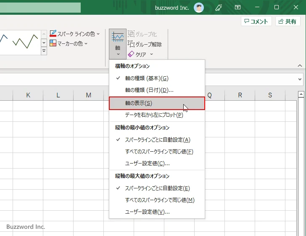Click the Ungroup (グループ解除) icon
Screen dimensions: 306x236
[x=131, y=44]
